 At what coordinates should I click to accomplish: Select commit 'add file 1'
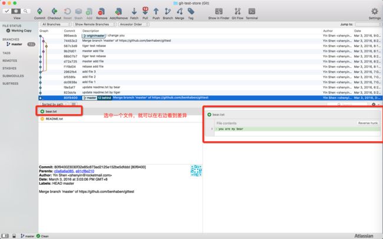click(x=210, y=82)
